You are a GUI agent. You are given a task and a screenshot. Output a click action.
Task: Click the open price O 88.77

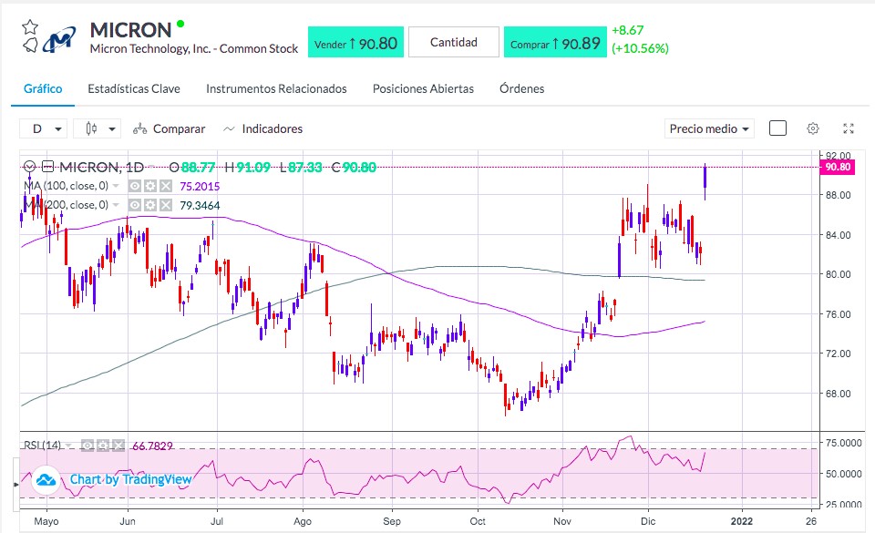click(192, 167)
